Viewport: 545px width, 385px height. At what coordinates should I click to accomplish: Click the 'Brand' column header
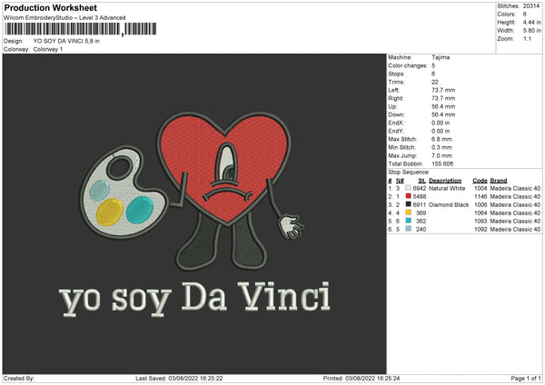pos(499,181)
